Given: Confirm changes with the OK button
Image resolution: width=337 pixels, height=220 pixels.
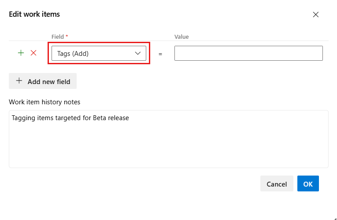Looking at the screenshot, I should point(308,183).
